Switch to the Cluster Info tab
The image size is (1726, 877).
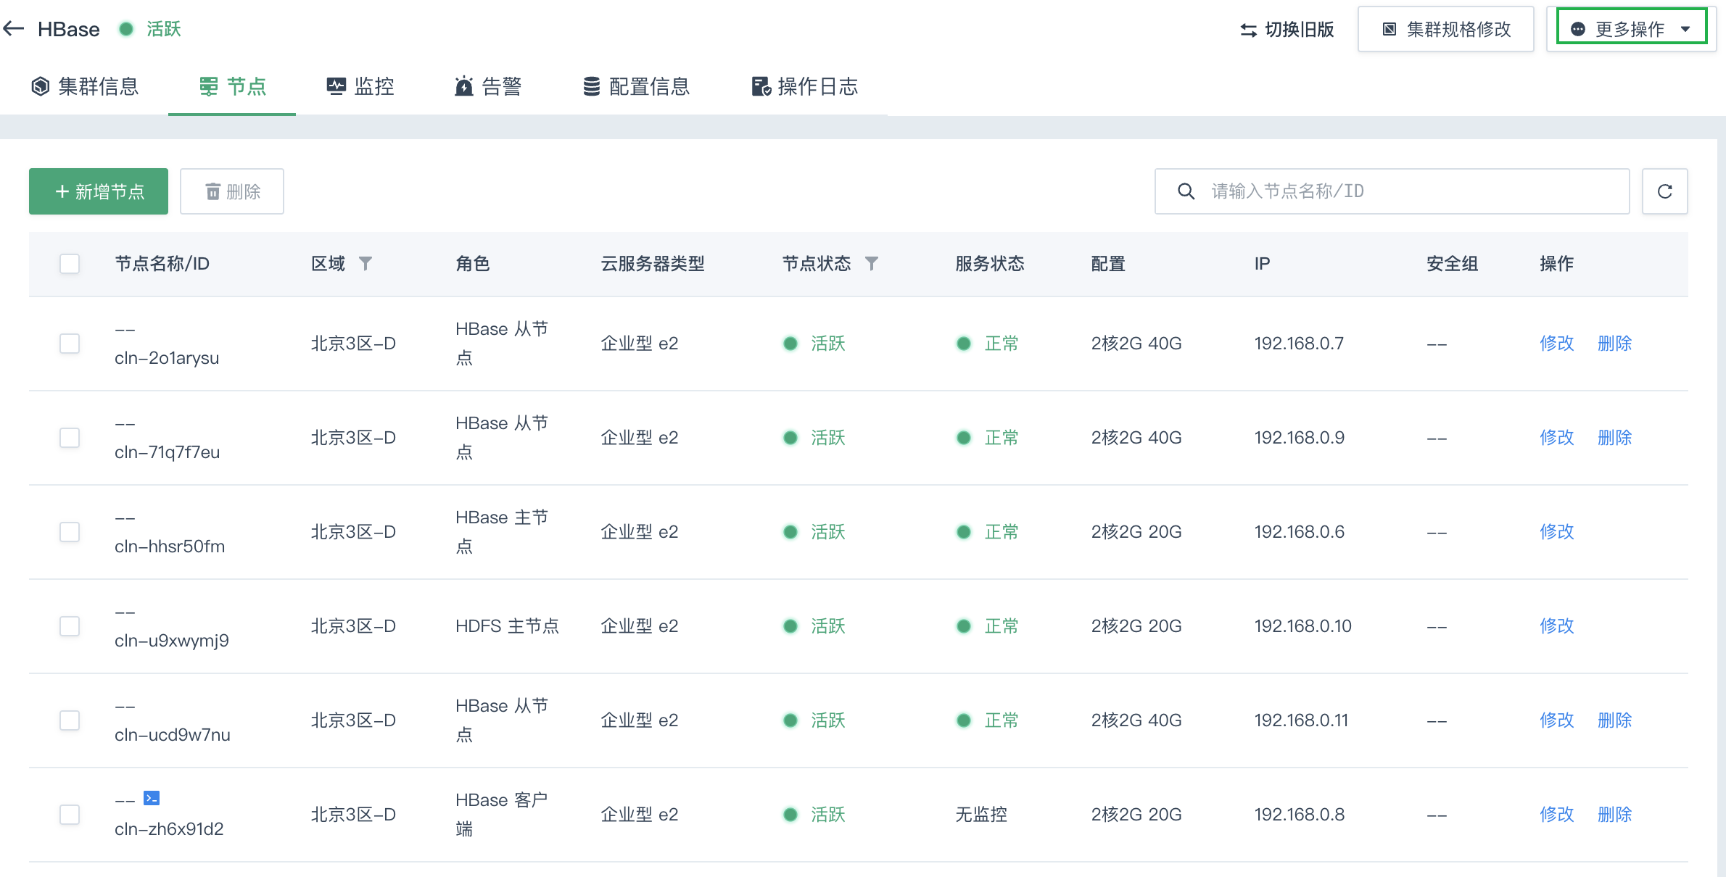point(85,86)
